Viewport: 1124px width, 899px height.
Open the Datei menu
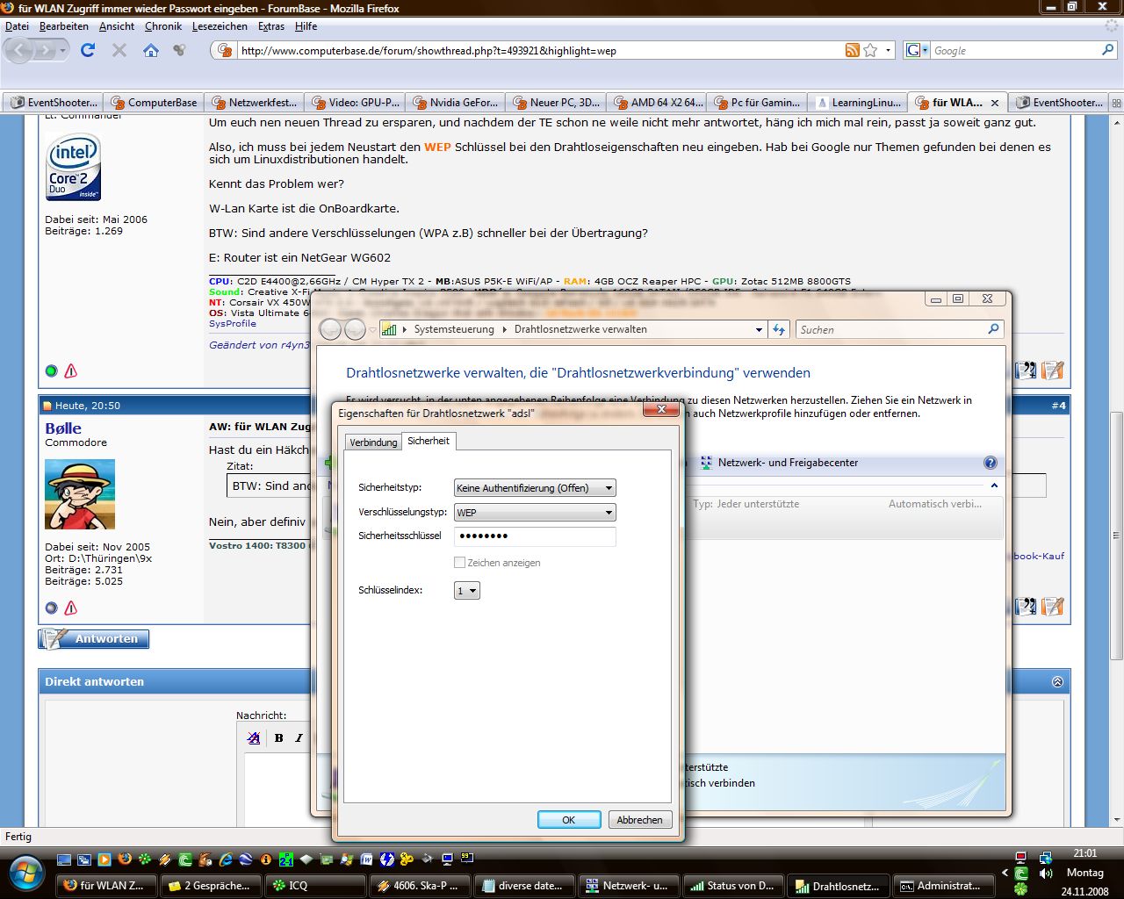[x=18, y=26]
